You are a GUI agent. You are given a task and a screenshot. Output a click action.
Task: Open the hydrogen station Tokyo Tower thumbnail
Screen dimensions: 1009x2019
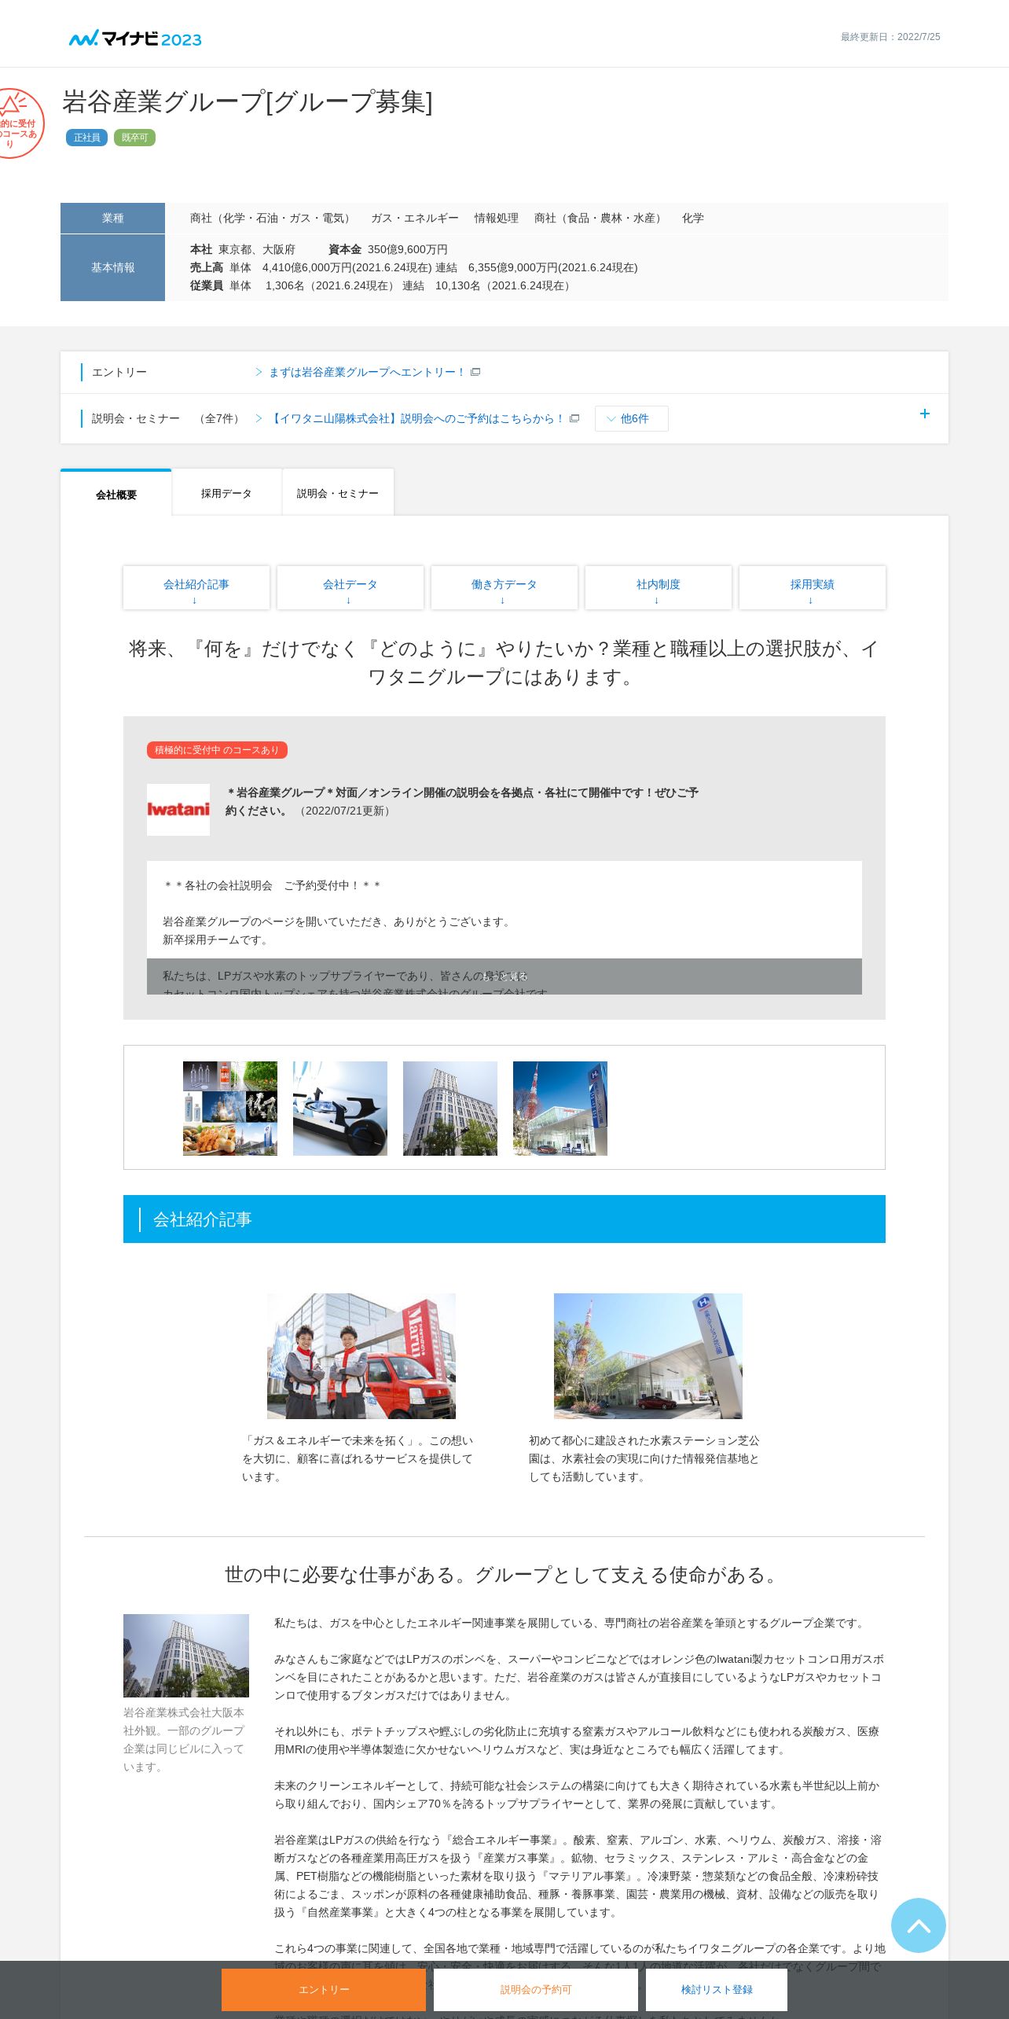click(x=560, y=1108)
